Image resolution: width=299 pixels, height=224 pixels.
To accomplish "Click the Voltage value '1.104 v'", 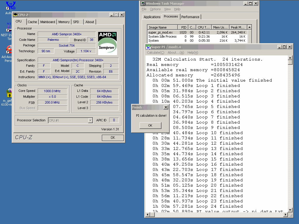I will (86, 51).
